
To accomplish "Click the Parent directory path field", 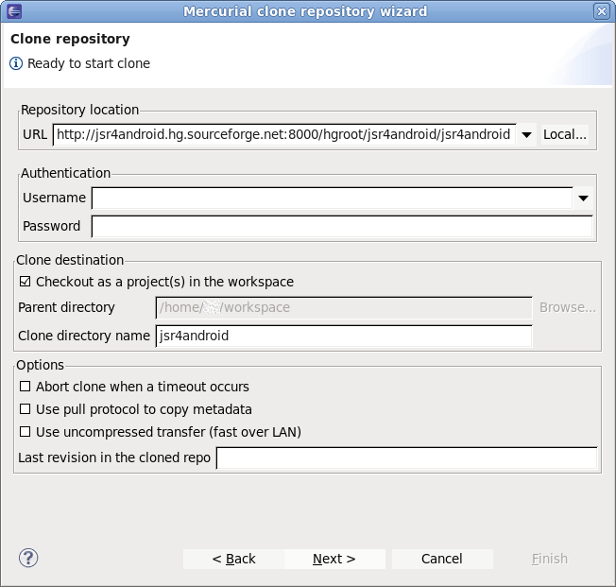I will [x=344, y=307].
